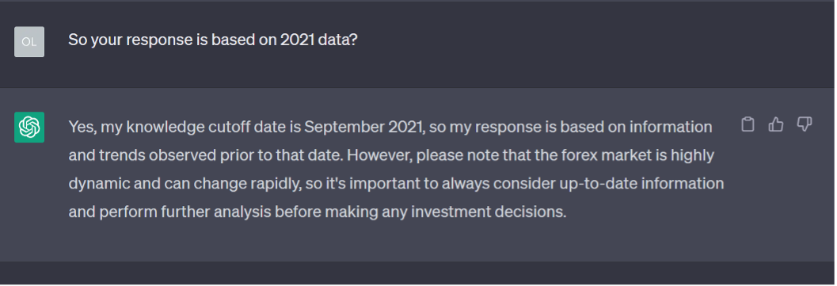
Task: Give the response a thumbs down
Action: pyautogui.click(x=804, y=124)
